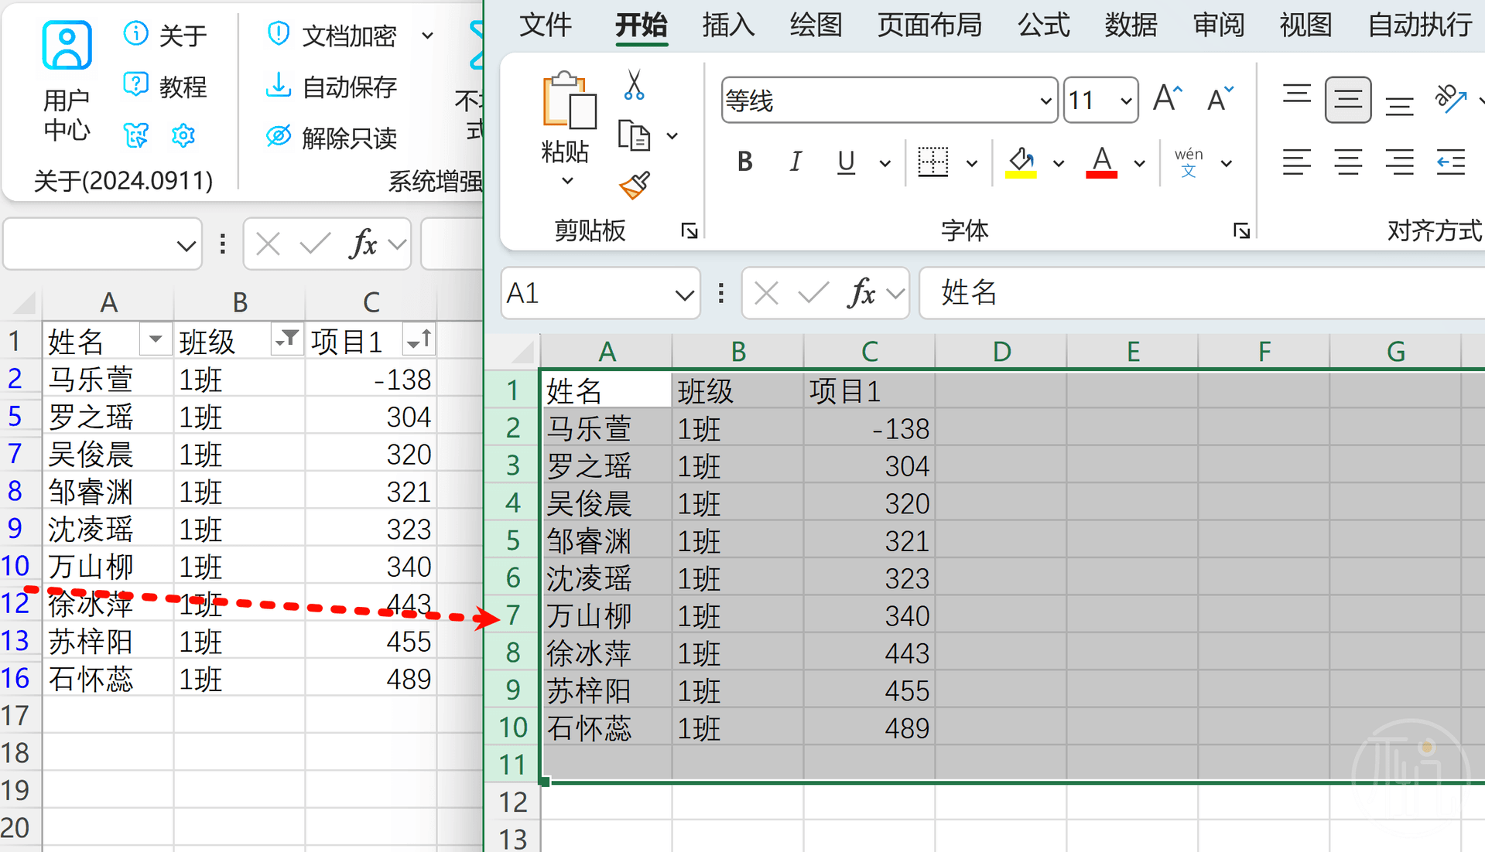This screenshot has width=1485, height=852.
Task: Switch to the 数据 tab
Action: tap(1131, 25)
